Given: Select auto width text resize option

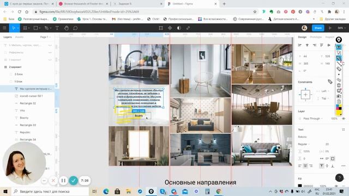Looking at the screenshot, I should [x=322, y=158].
